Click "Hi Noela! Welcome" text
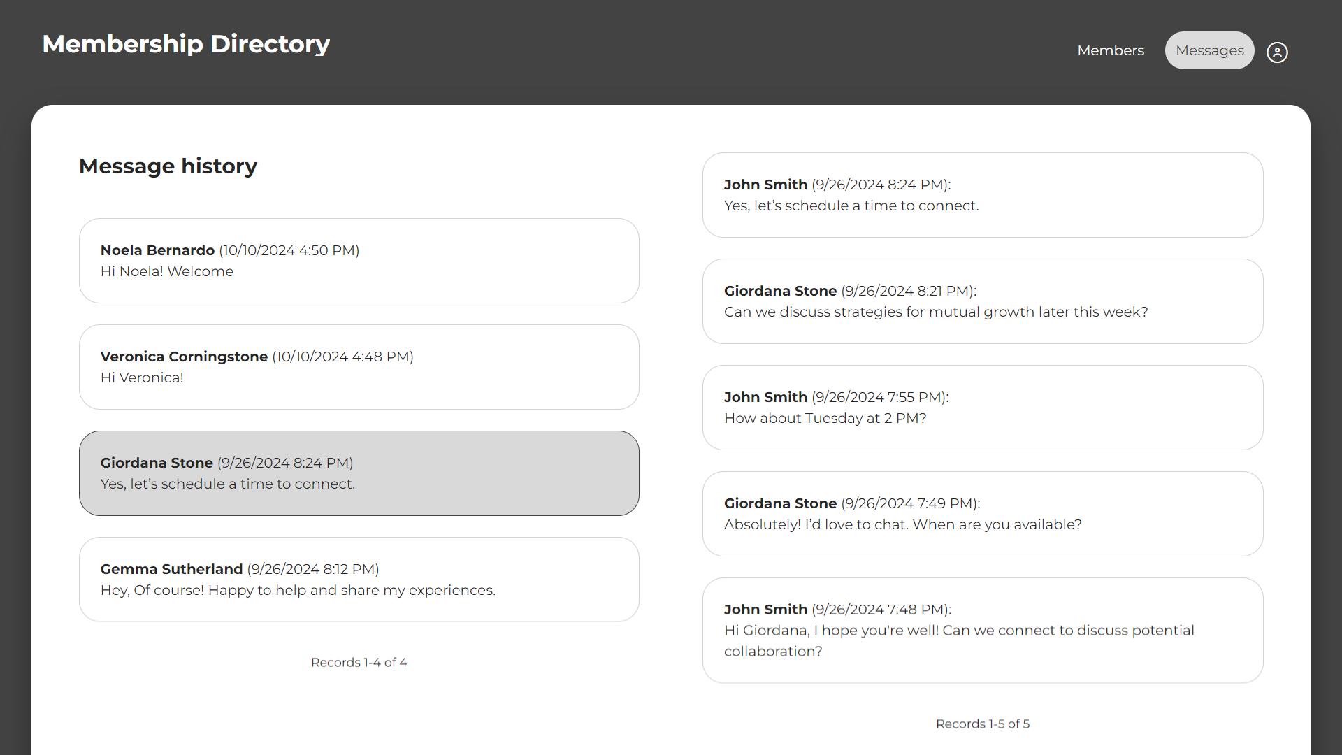Image resolution: width=1342 pixels, height=755 pixels. click(167, 271)
